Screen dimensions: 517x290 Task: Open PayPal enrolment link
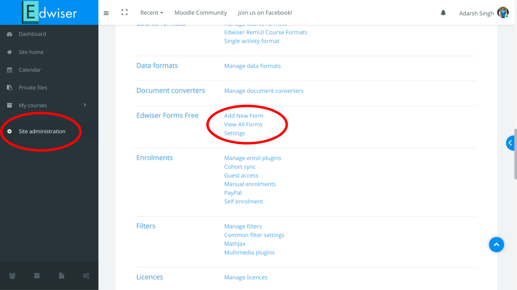(x=233, y=193)
